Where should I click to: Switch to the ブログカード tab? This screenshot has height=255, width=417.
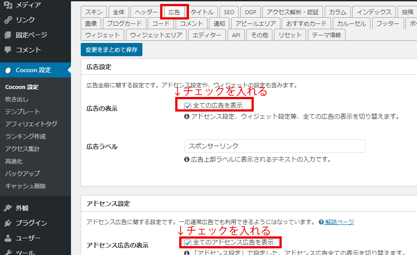point(124,23)
